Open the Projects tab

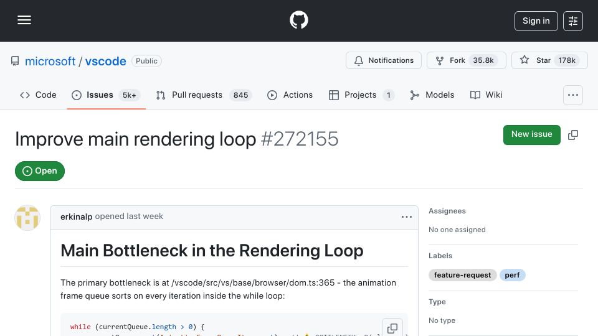coord(361,95)
